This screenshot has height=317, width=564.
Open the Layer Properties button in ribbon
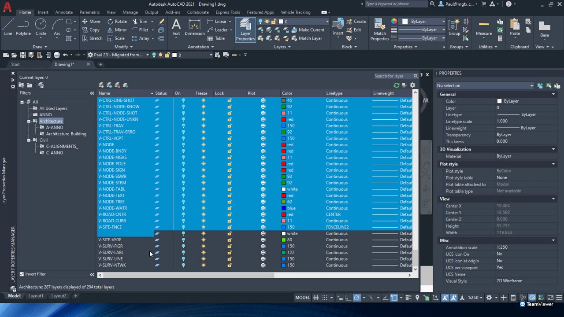pos(245,30)
